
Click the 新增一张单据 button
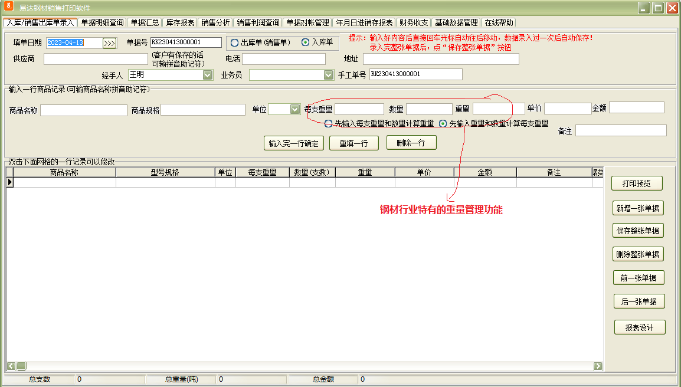pos(637,208)
